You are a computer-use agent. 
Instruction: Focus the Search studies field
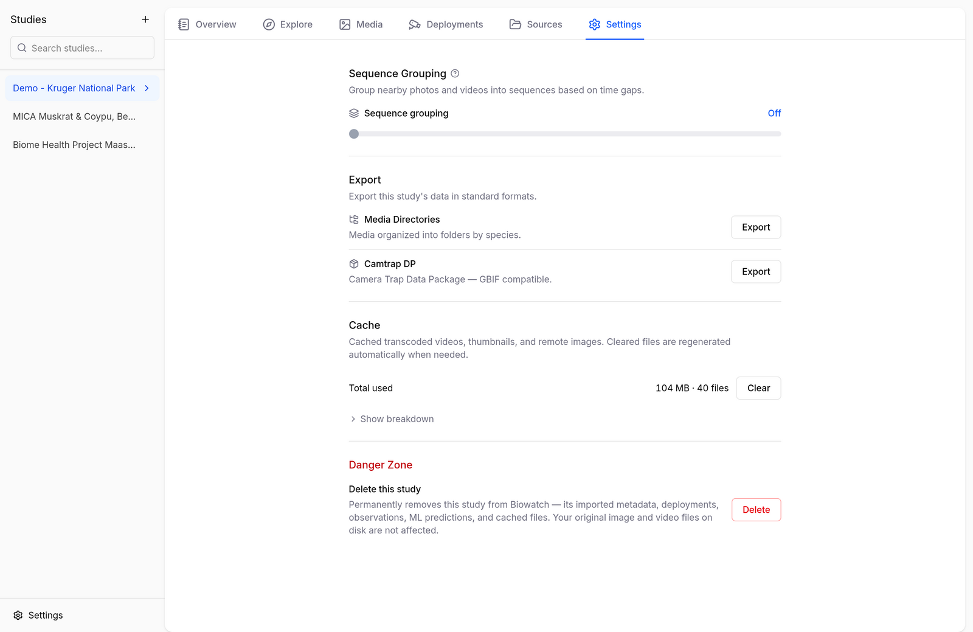[82, 48]
